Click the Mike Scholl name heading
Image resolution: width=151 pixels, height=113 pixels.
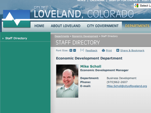pyautogui.click(x=91, y=66)
